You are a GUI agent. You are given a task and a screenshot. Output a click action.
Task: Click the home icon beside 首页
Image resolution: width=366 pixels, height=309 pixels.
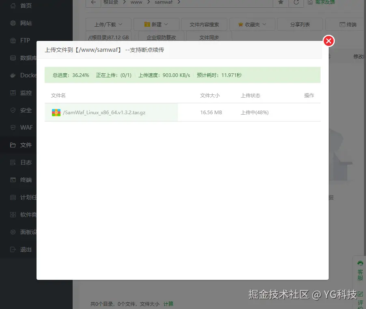tap(13, 6)
